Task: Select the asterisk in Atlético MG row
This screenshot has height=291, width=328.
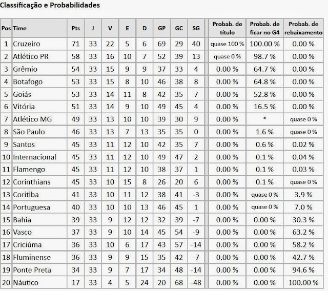Action: (264, 118)
